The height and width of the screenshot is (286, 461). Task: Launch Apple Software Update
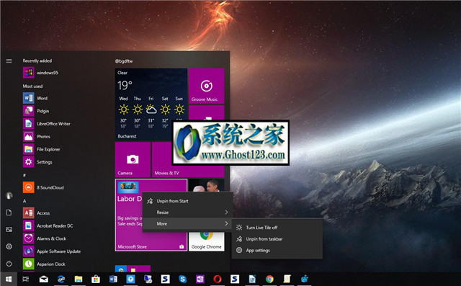(52, 251)
